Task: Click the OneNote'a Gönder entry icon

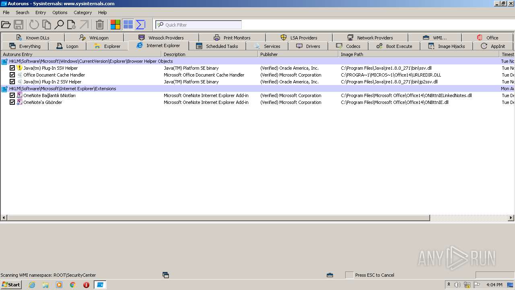Action: [x=19, y=102]
